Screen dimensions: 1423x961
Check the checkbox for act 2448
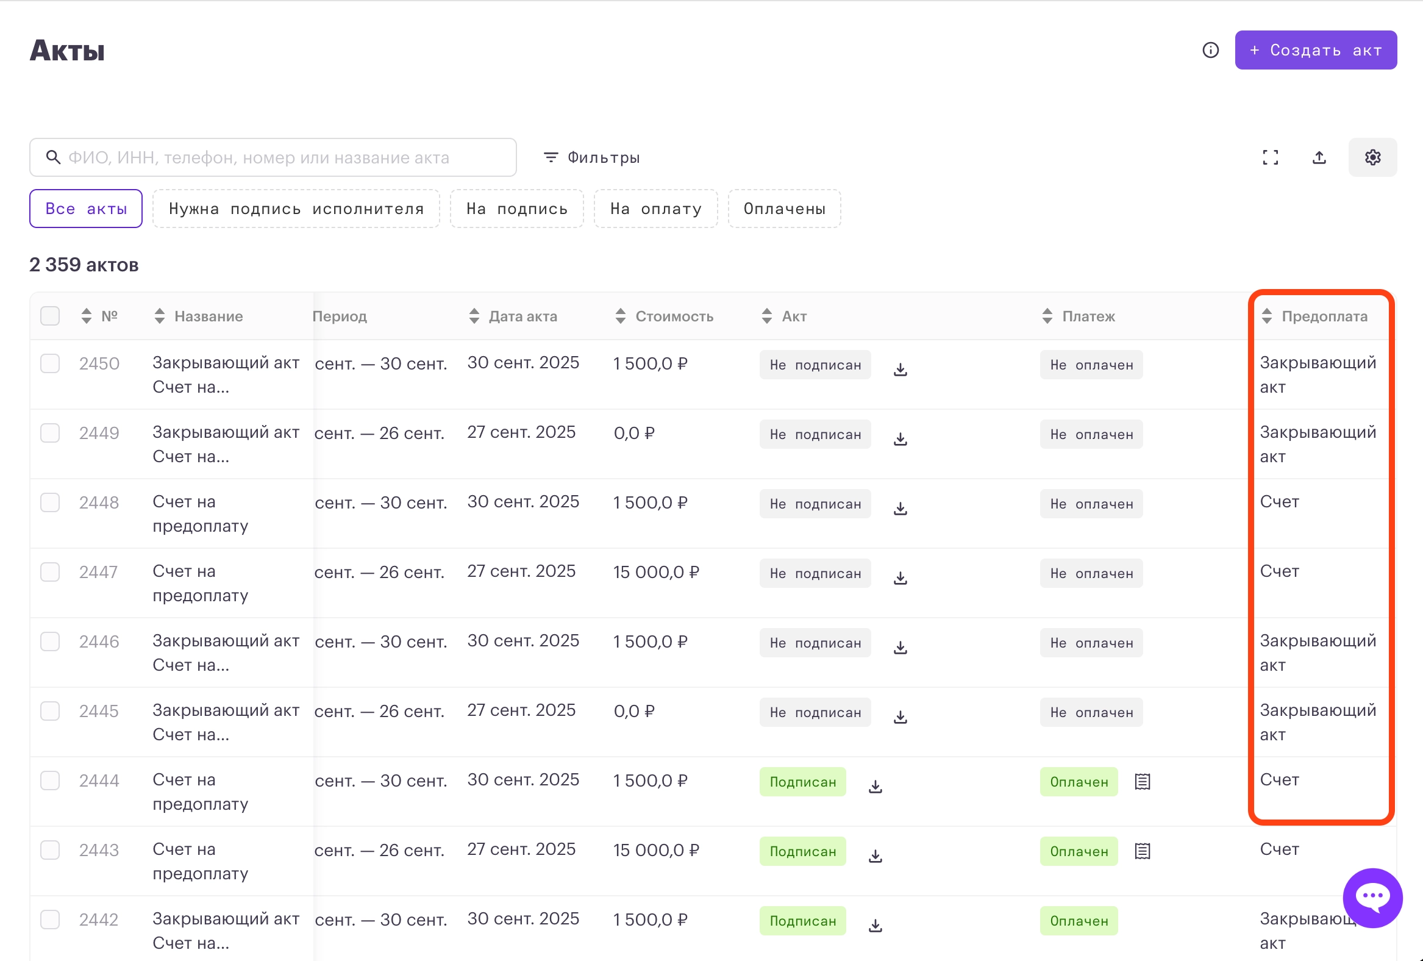[x=50, y=502]
